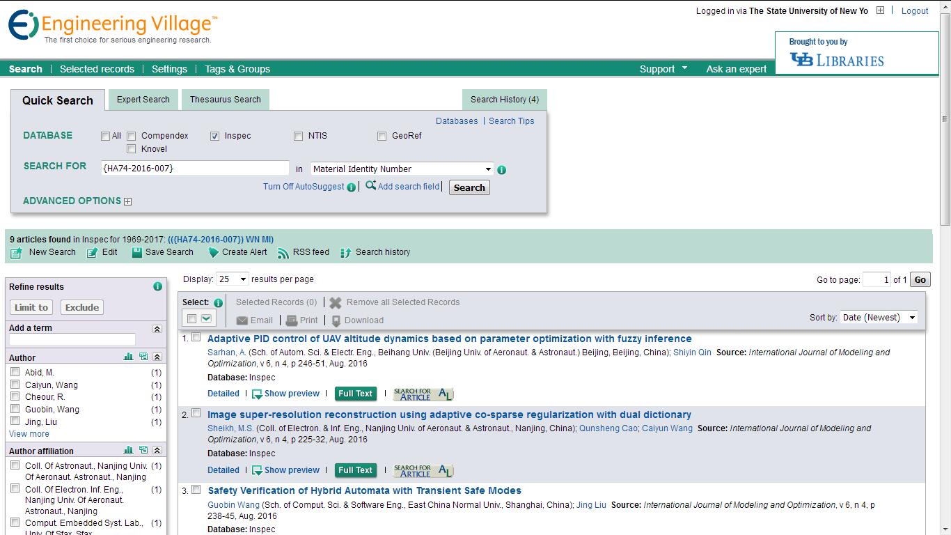Click the New Search icon

pos(17,253)
